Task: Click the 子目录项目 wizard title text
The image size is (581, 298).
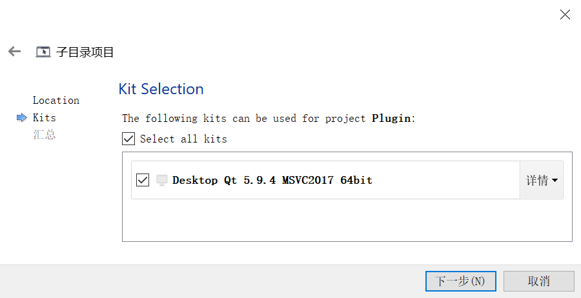Action: (x=85, y=52)
